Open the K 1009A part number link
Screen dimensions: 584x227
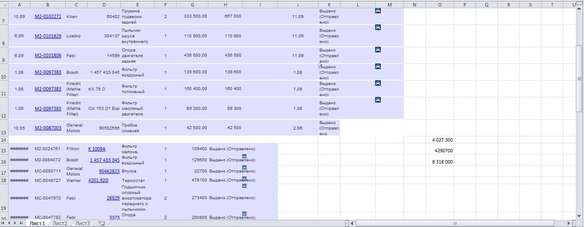pyautogui.click(x=97, y=148)
